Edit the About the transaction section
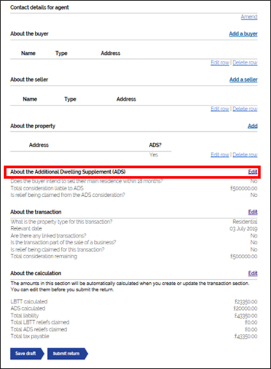This screenshot has width=271, height=369. tap(253, 212)
